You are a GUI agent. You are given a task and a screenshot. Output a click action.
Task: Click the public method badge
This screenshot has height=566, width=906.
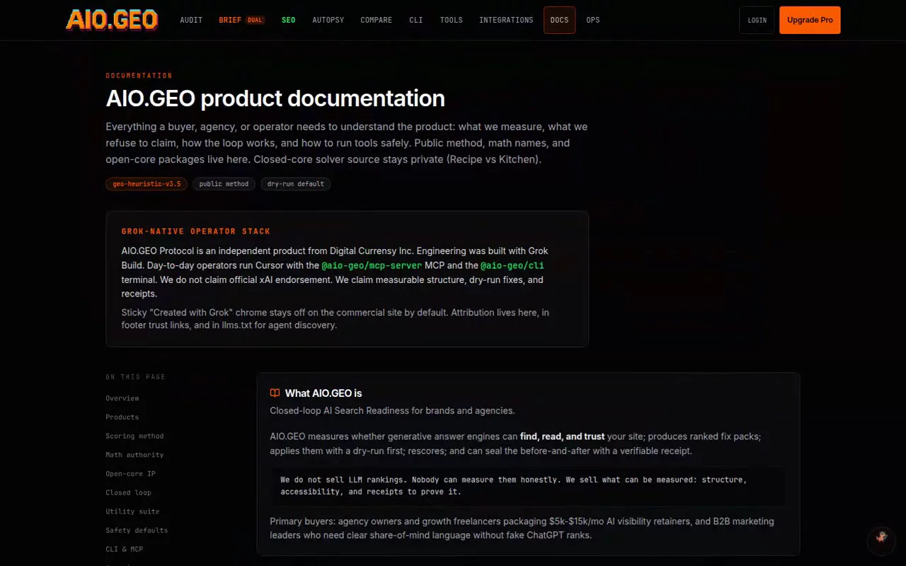click(224, 184)
